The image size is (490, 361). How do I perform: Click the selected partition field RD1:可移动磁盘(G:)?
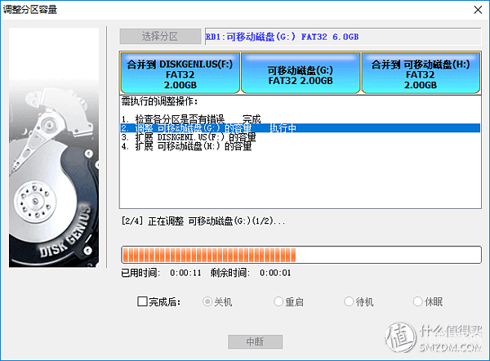tap(343, 37)
